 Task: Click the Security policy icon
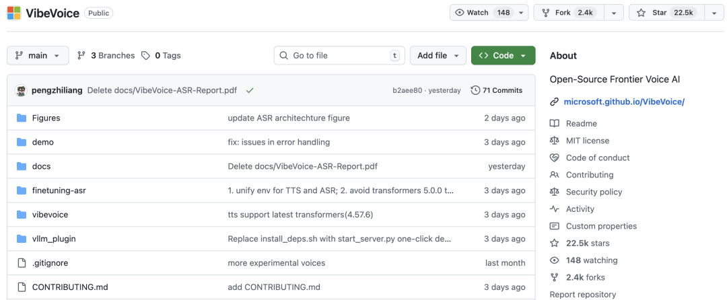554,192
